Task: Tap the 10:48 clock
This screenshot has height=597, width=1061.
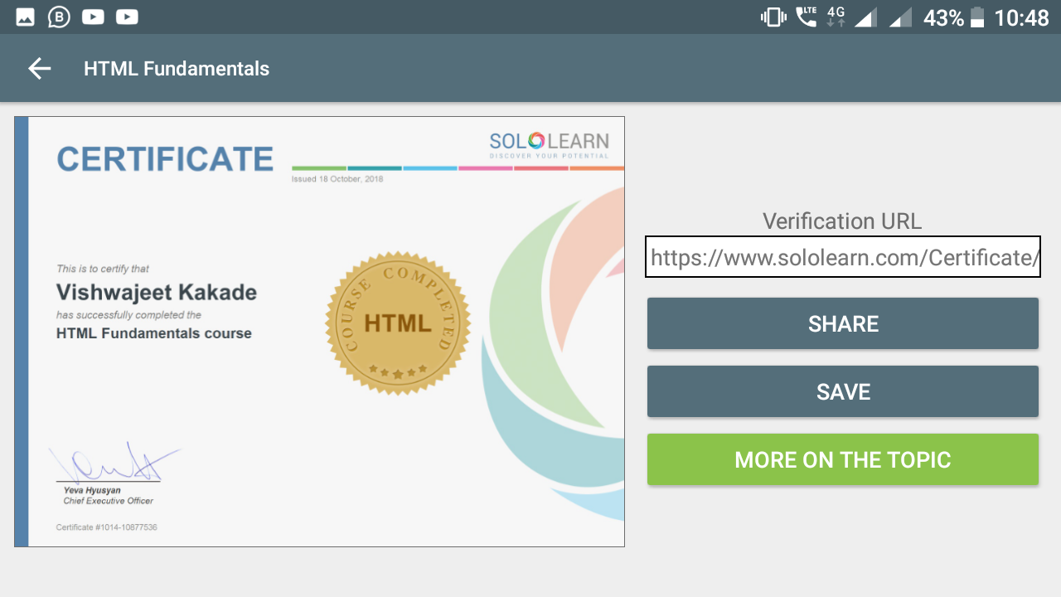Action: pyautogui.click(x=1021, y=17)
